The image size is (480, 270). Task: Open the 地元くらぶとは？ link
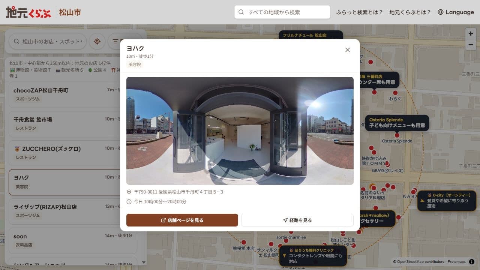(x=410, y=12)
